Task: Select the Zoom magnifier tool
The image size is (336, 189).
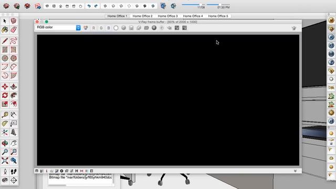Action: coord(5,152)
